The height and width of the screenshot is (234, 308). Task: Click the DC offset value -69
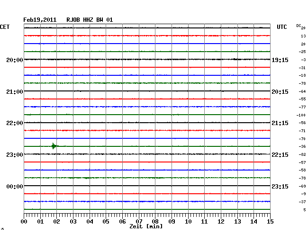tap(302, 186)
